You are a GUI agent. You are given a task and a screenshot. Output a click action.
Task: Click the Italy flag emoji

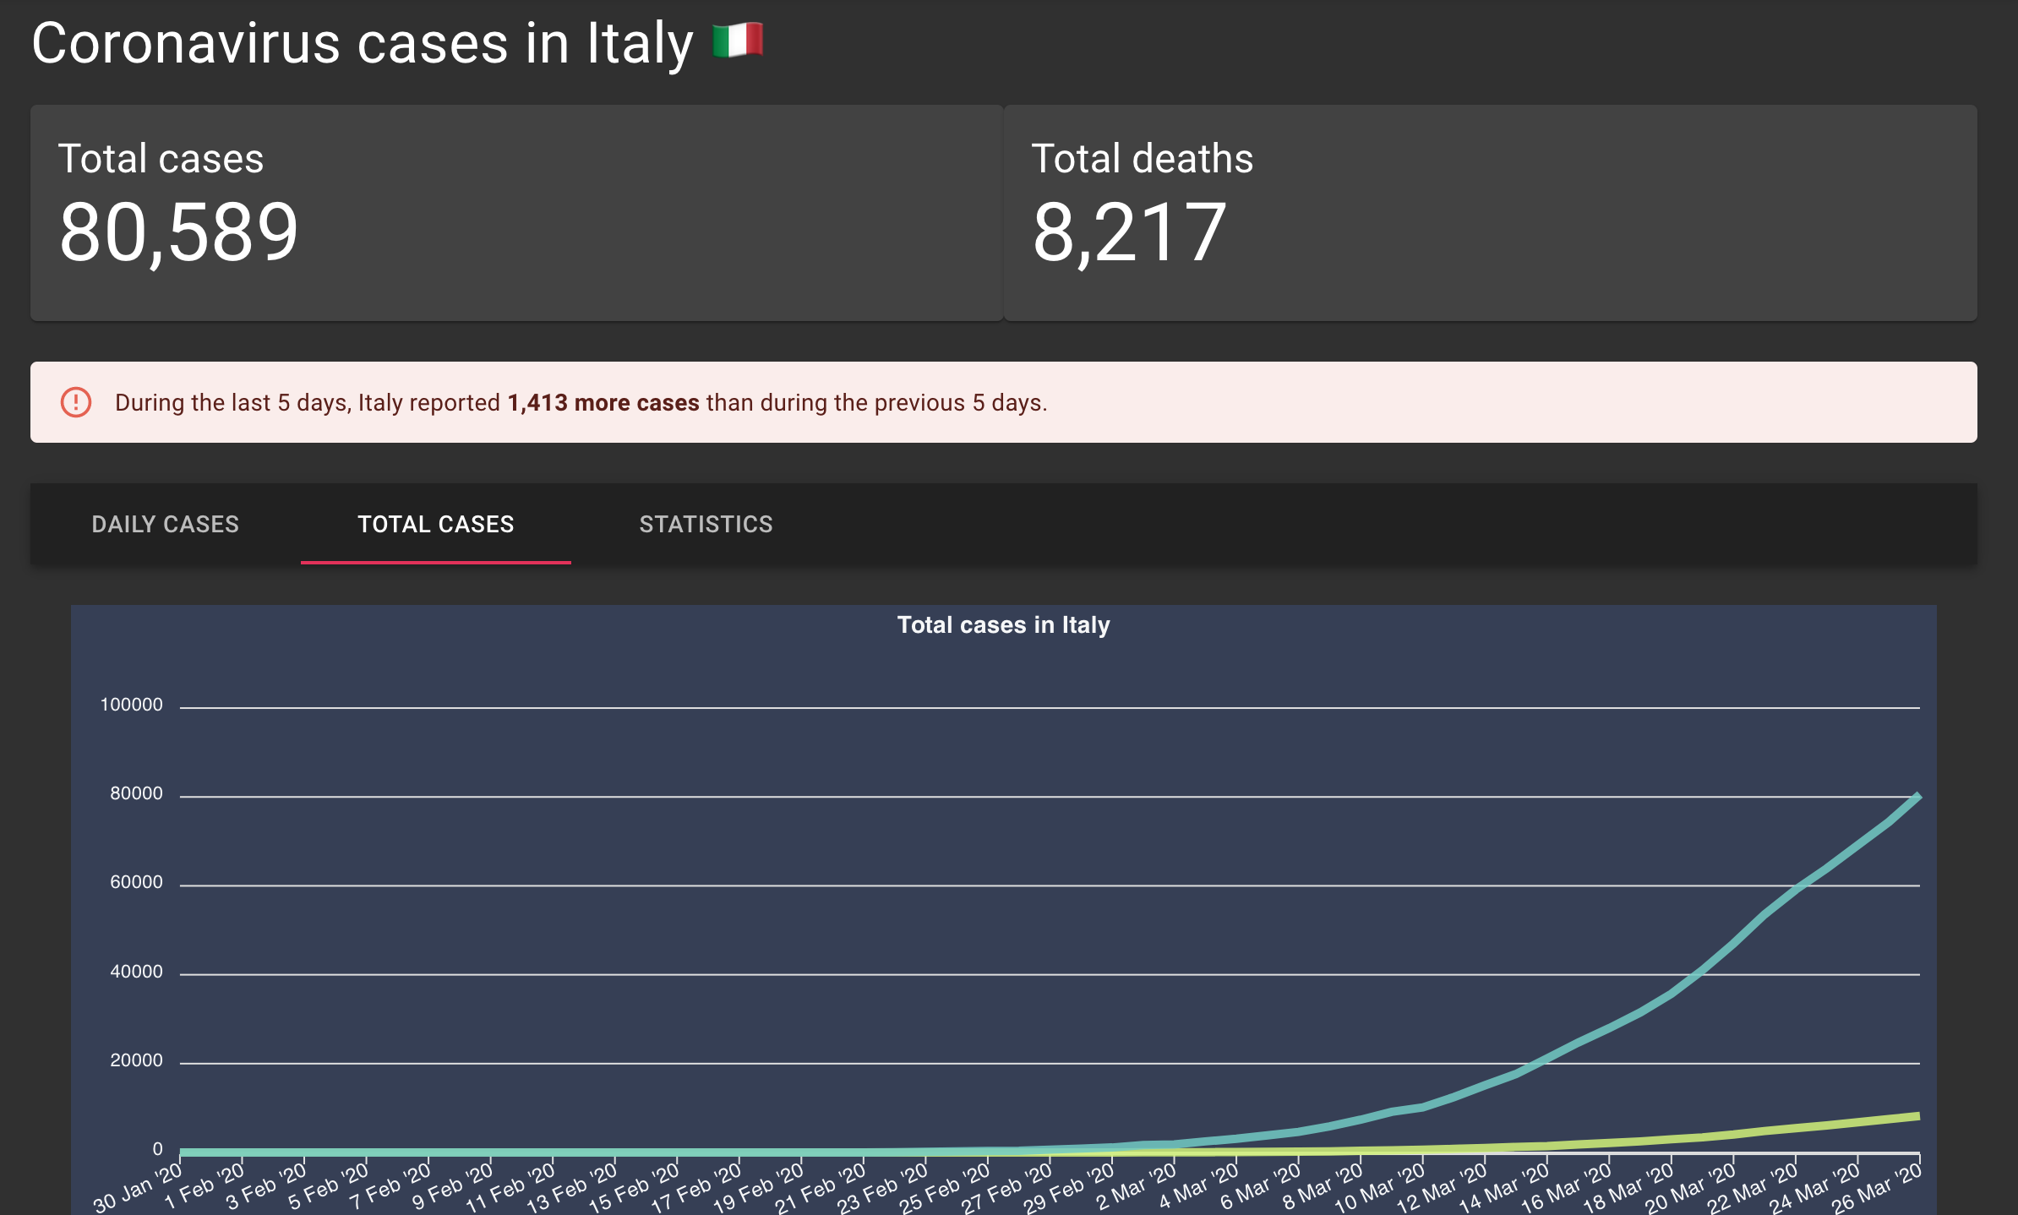pos(738,41)
